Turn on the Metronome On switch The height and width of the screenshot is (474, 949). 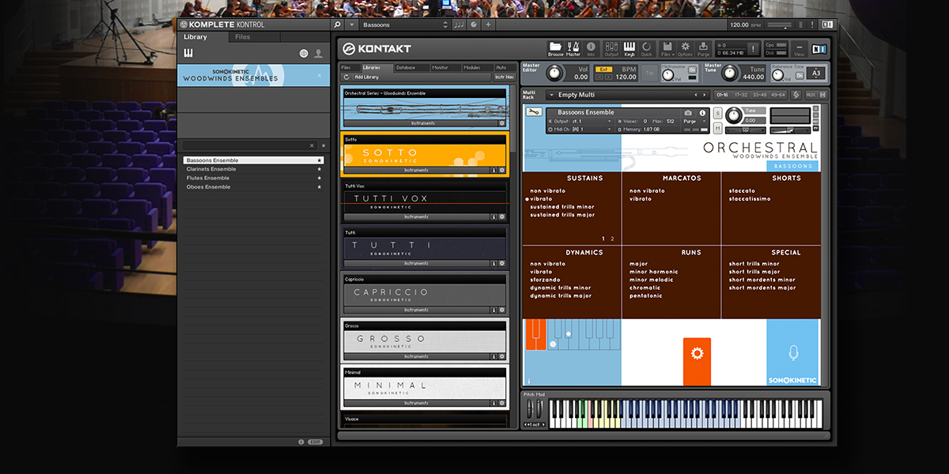(x=692, y=70)
